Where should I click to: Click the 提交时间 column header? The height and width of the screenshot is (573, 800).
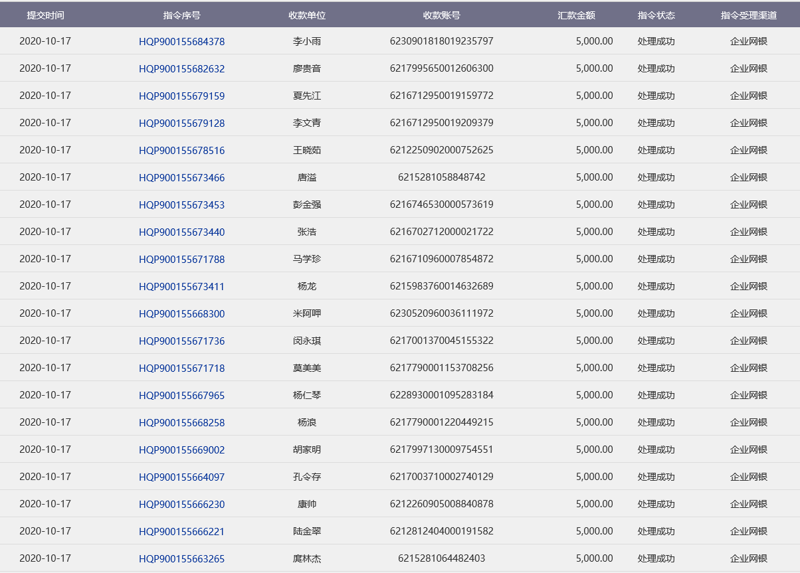tap(45, 15)
